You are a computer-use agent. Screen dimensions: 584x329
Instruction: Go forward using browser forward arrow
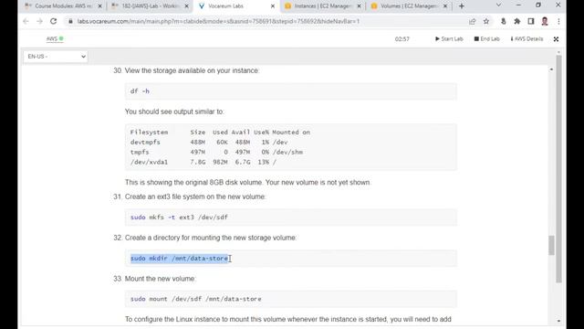pyautogui.click(x=39, y=21)
